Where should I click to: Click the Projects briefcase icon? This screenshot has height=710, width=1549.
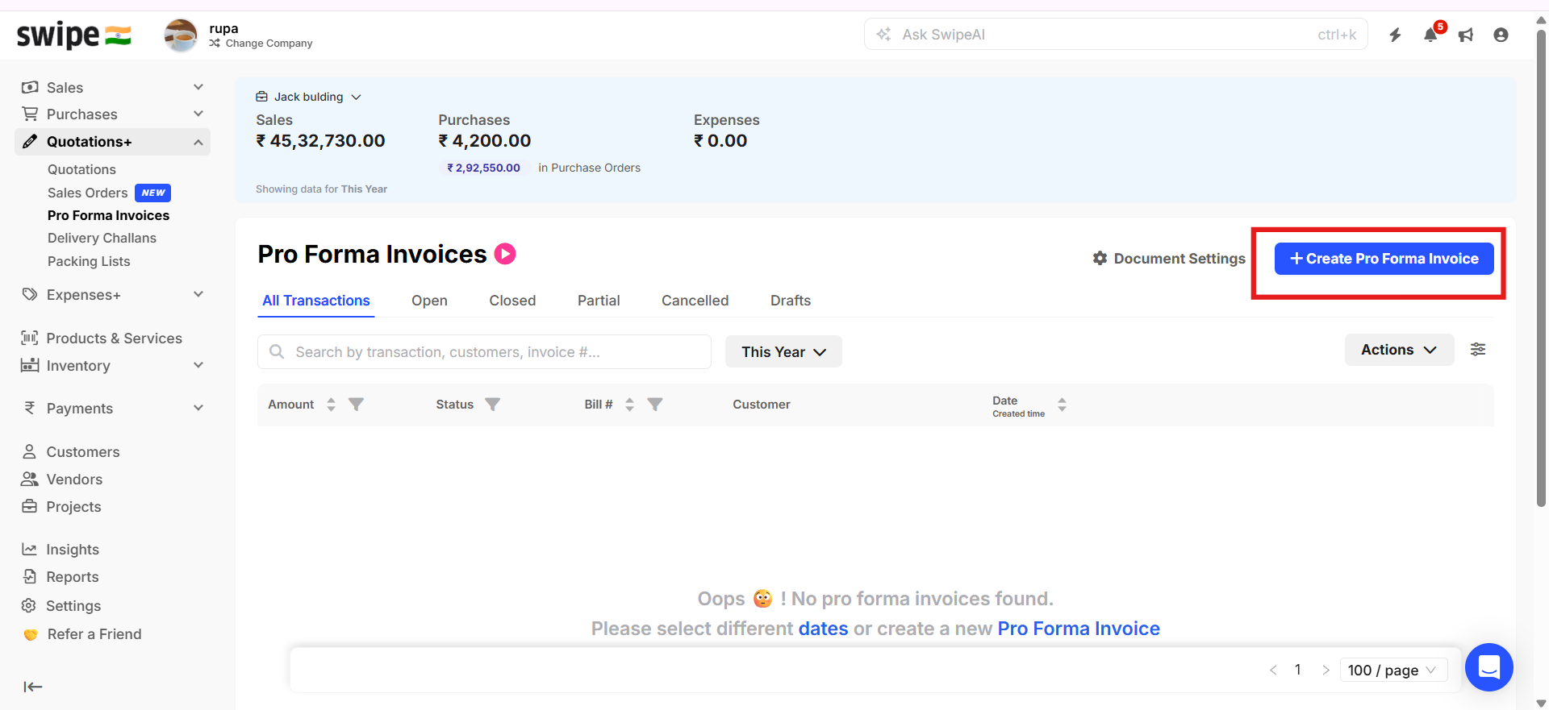30,506
